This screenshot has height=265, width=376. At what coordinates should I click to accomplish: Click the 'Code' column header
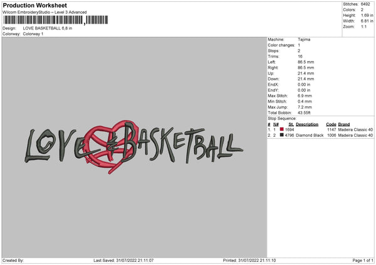(x=331, y=124)
